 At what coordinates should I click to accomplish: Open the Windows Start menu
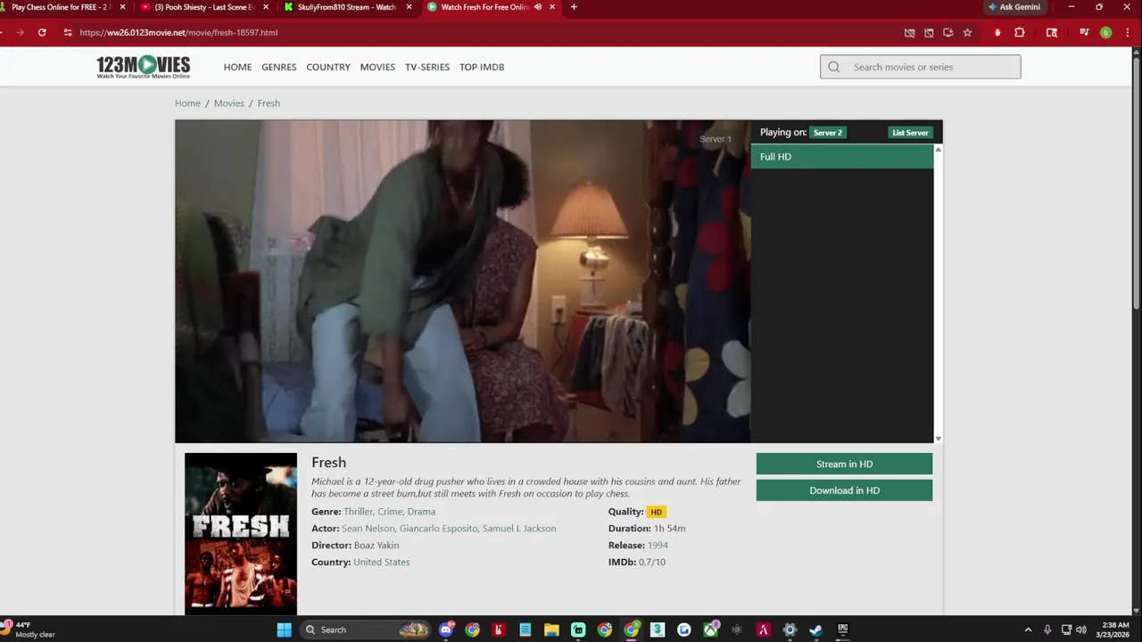284,630
